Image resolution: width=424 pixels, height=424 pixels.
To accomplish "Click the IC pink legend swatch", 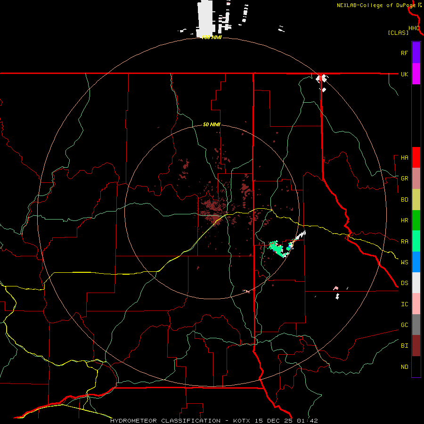I will (416, 304).
